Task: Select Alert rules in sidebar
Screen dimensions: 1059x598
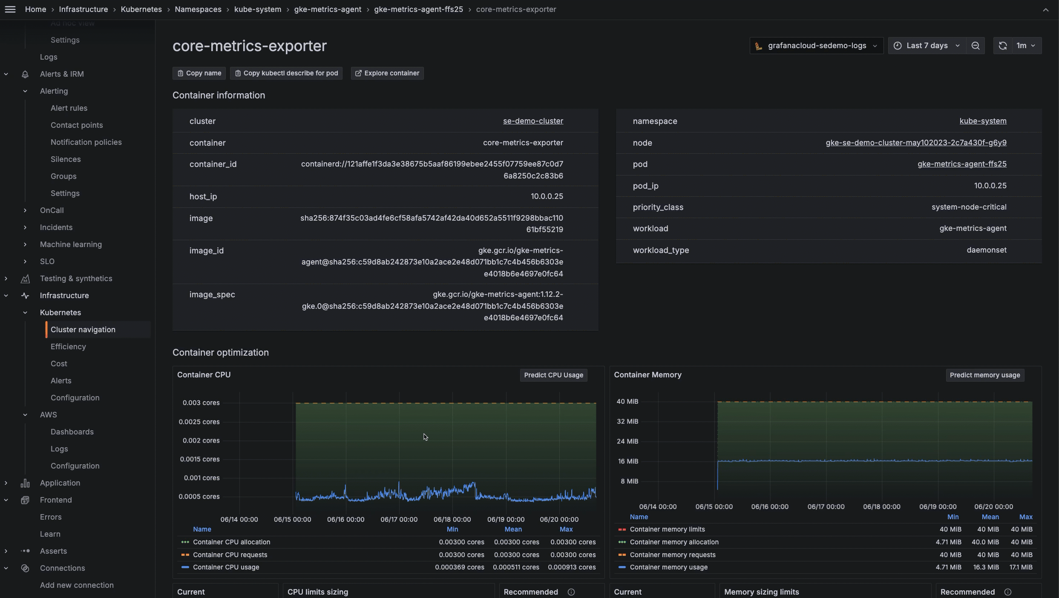Action: (69, 108)
